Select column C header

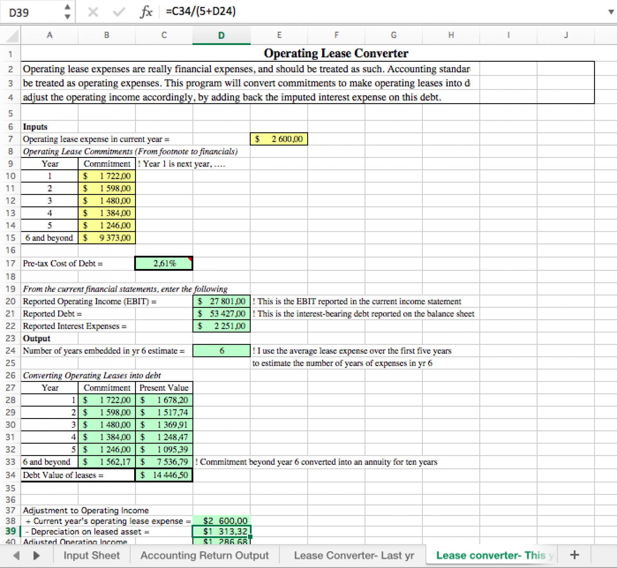(164, 35)
